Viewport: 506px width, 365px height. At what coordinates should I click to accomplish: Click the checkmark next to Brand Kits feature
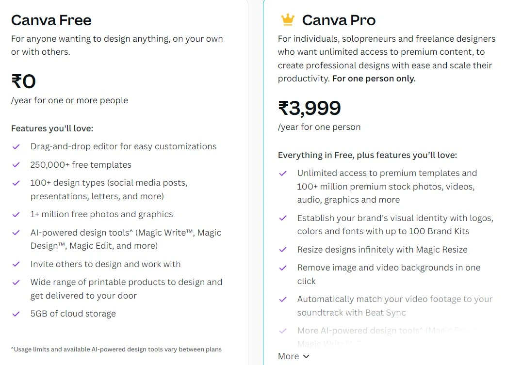point(283,219)
